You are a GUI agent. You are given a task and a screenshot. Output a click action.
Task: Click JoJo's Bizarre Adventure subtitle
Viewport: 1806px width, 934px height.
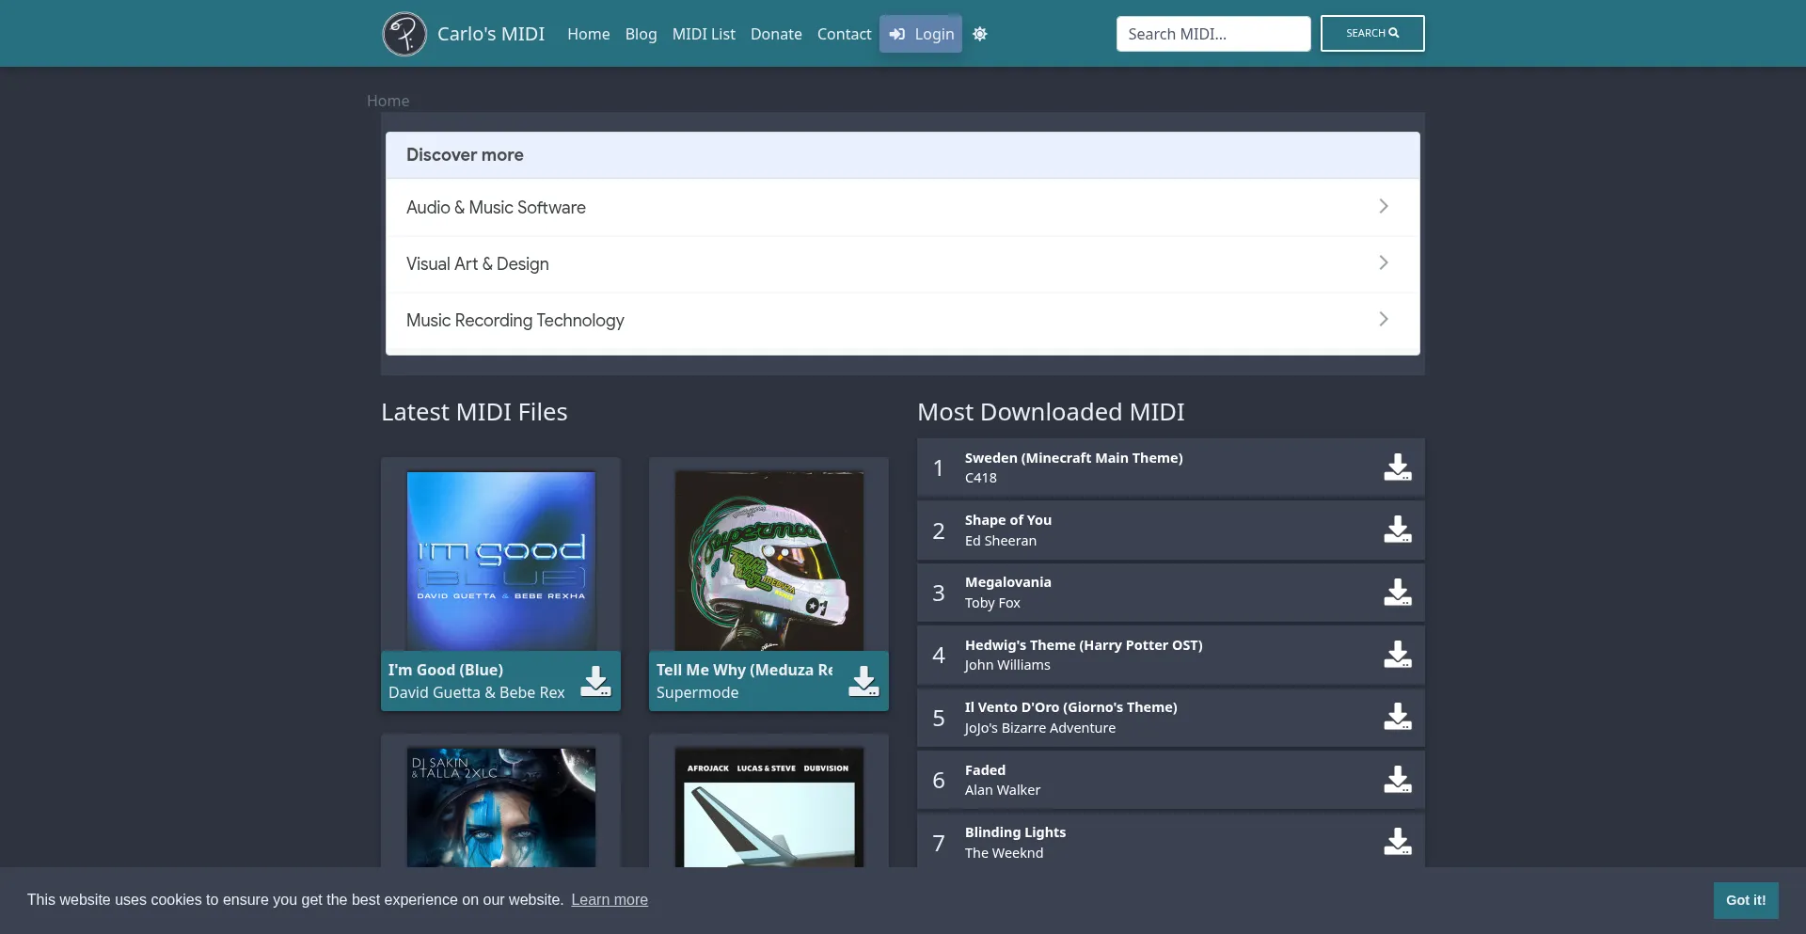coord(1040,728)
